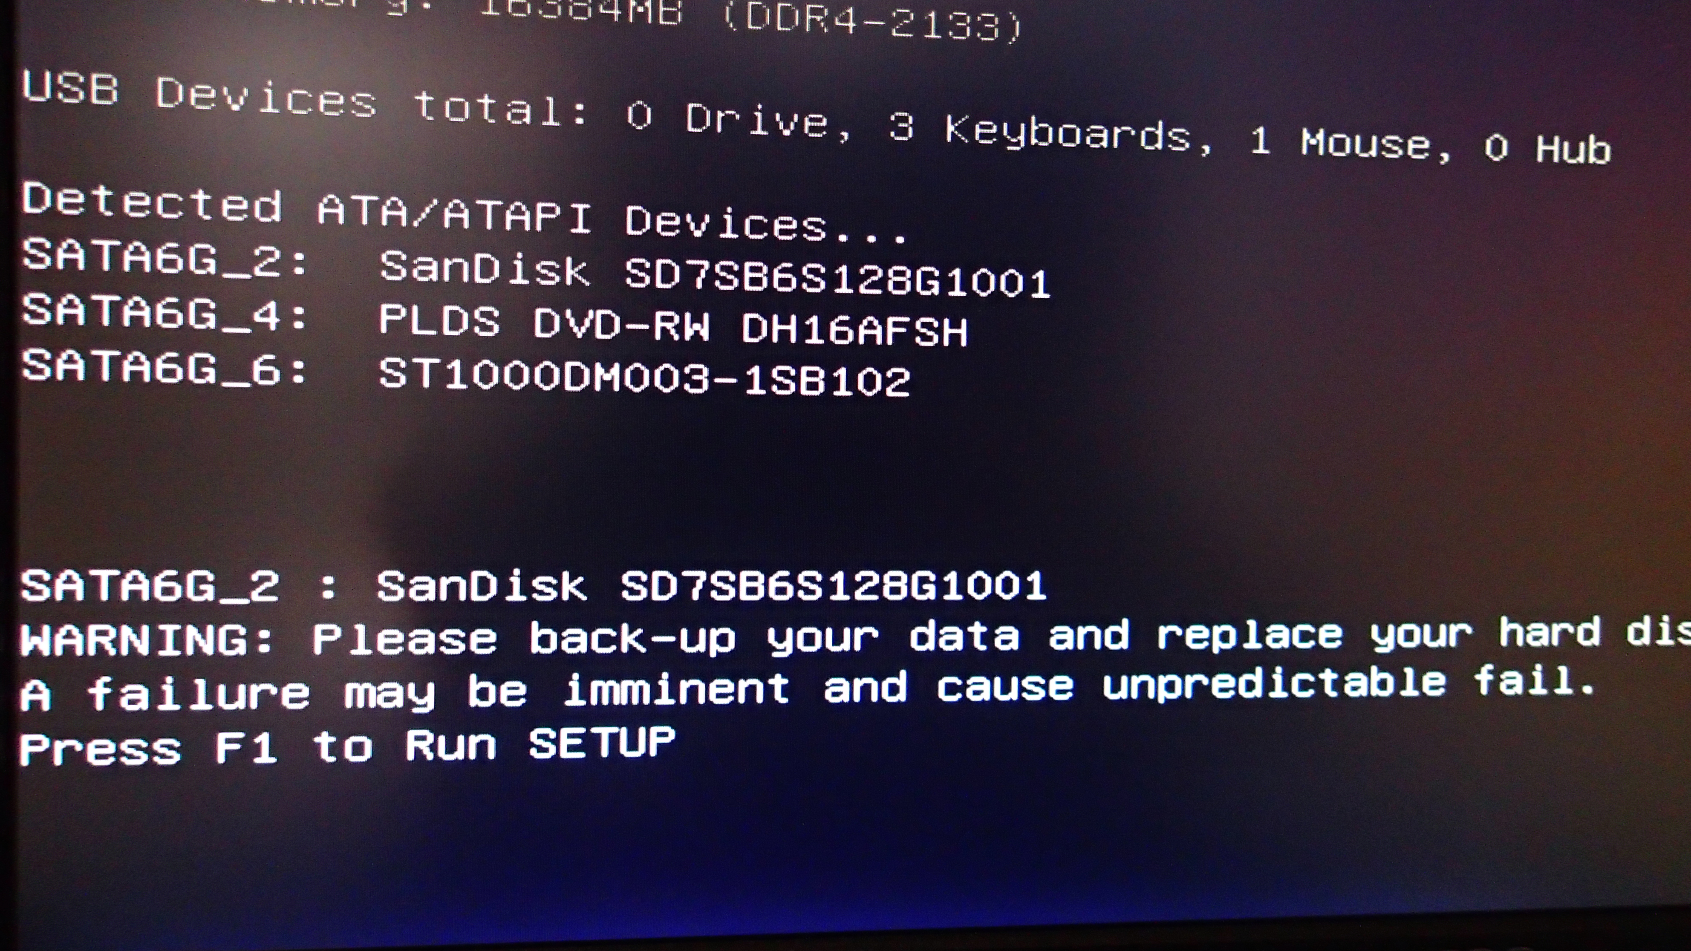Screen dimensions: 1691x951
Task: Click the WARNING back-up your data line
Action: click(855, 637)
